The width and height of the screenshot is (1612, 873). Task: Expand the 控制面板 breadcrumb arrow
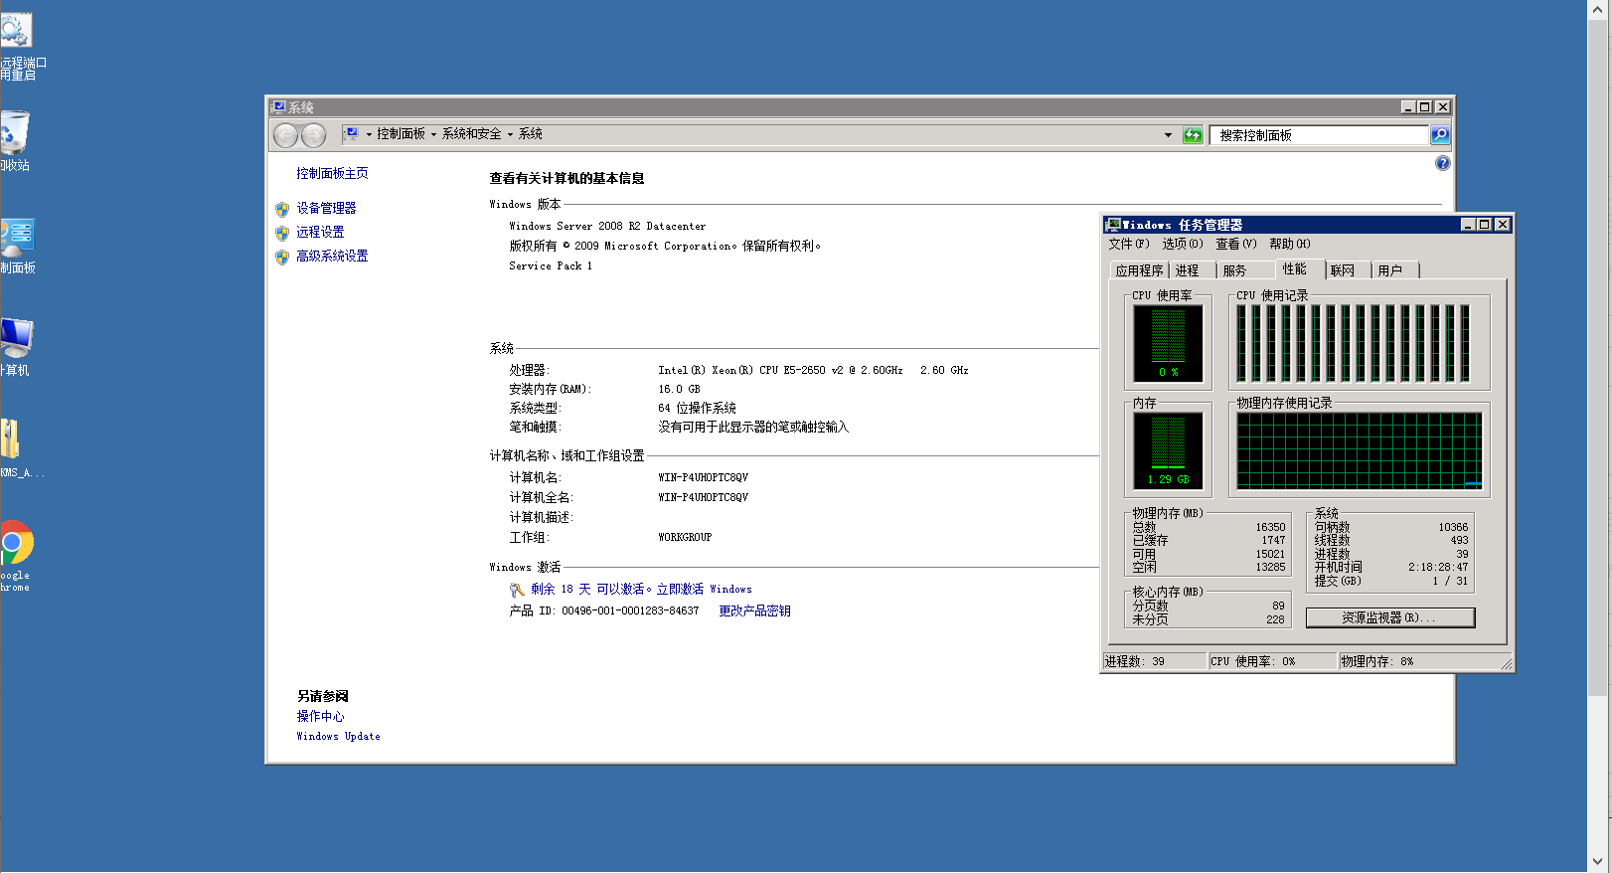pos(433,134)
